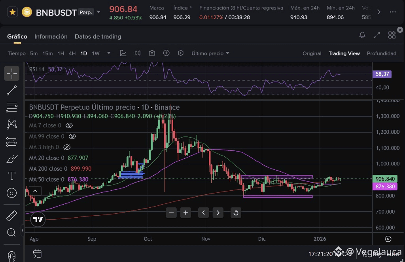Click the price alert bell icon
Screen dimensions: 405x262
point(362,36)
